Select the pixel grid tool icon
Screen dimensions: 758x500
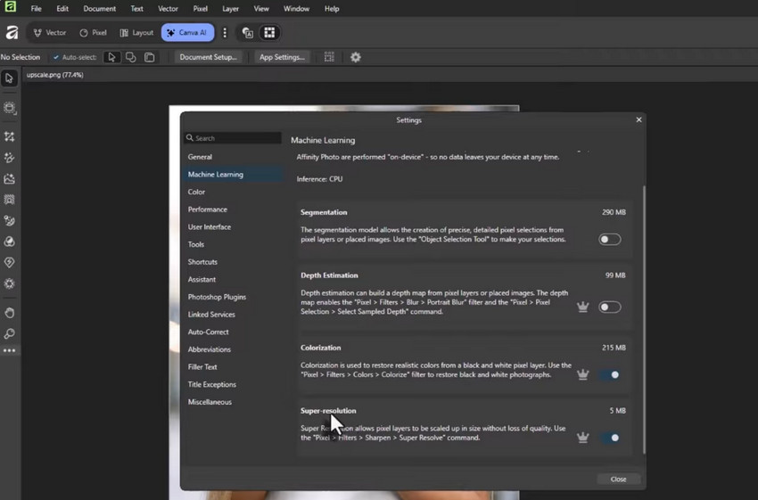(9, 200)
